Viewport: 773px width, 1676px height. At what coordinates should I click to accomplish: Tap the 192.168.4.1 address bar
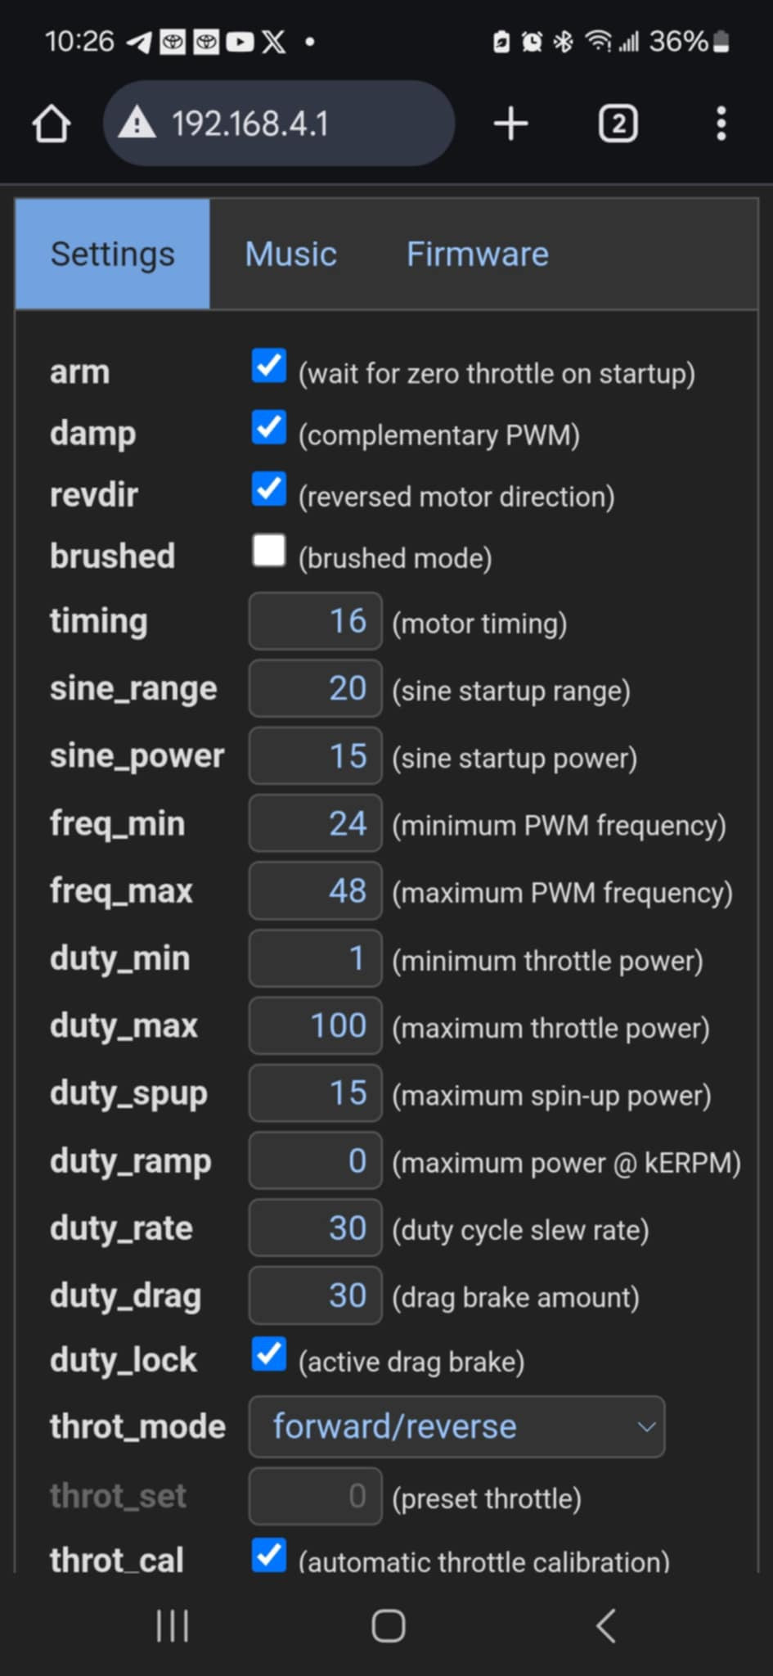[278, 124]
